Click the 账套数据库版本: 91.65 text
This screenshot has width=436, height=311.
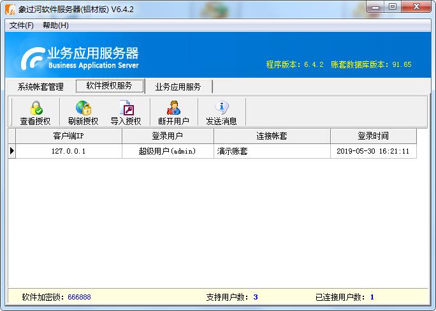[371, 64]
